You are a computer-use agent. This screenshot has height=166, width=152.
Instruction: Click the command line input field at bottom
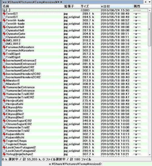pyautogui.click(x=127, y=164)
